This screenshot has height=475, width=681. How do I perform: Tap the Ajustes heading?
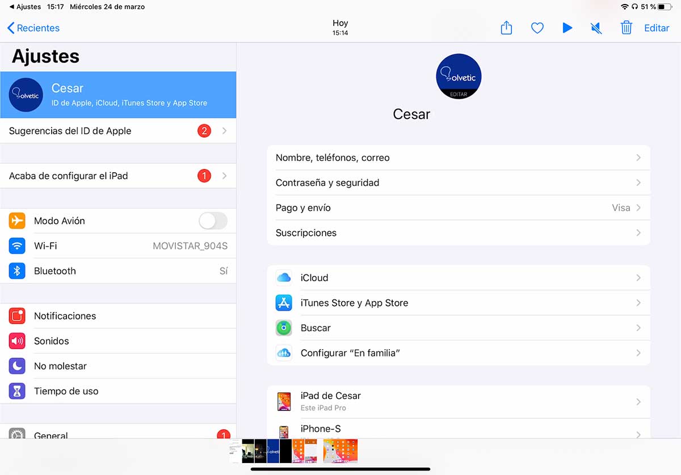(x=45, y=56)
